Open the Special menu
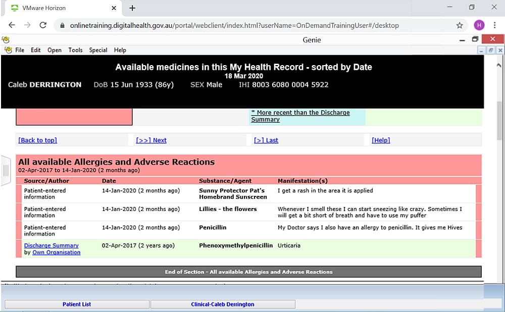The height and width of the screenshot is (312, 505). 98,50
